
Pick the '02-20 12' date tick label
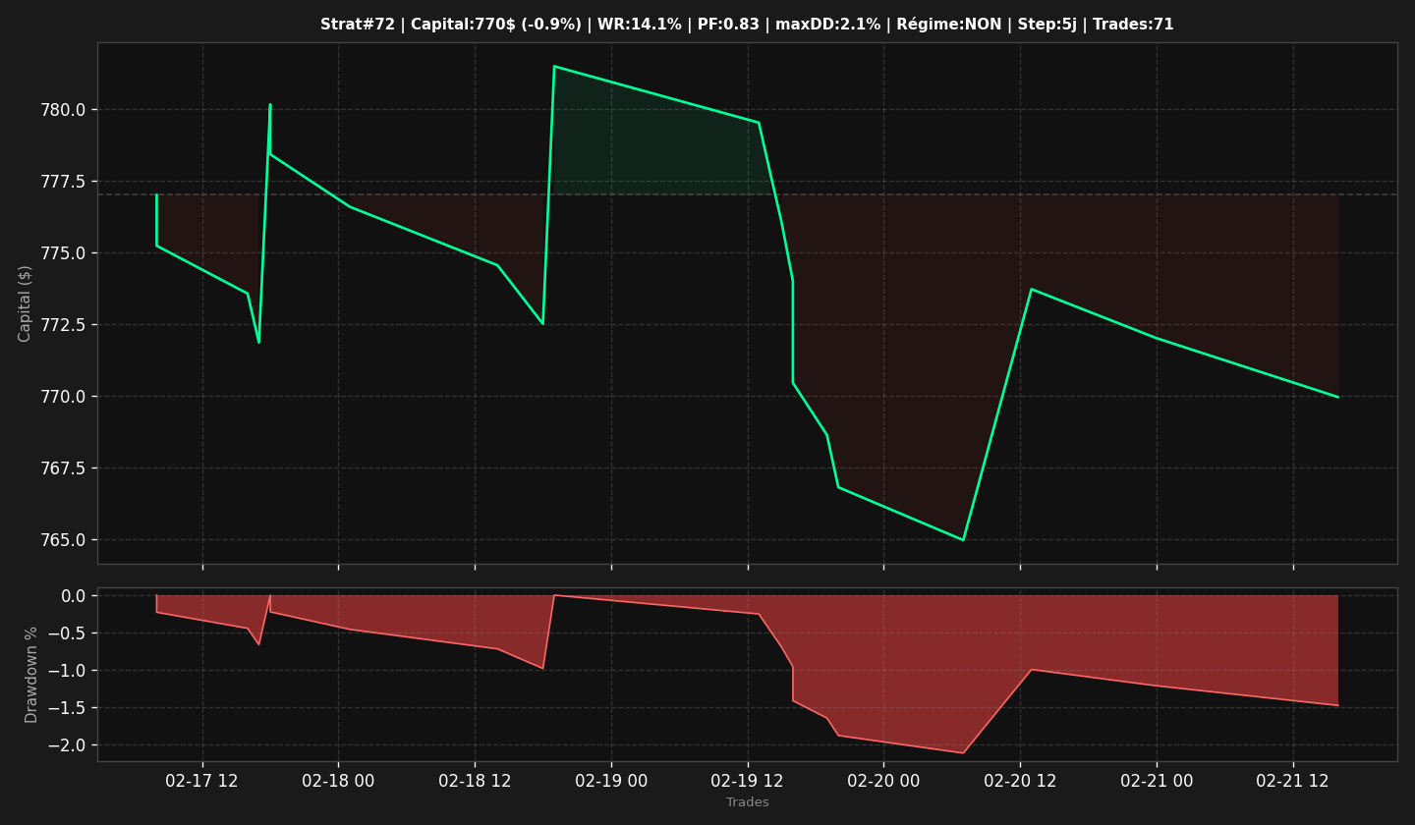[1020, 781]
